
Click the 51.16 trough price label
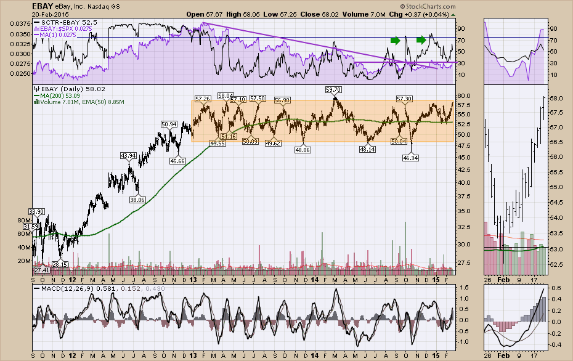229,136
